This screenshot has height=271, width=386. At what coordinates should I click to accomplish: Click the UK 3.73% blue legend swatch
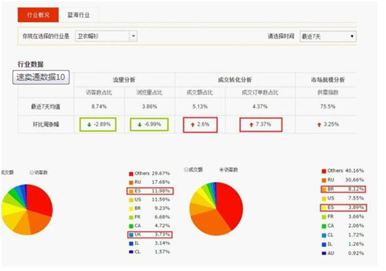[131, 235]
